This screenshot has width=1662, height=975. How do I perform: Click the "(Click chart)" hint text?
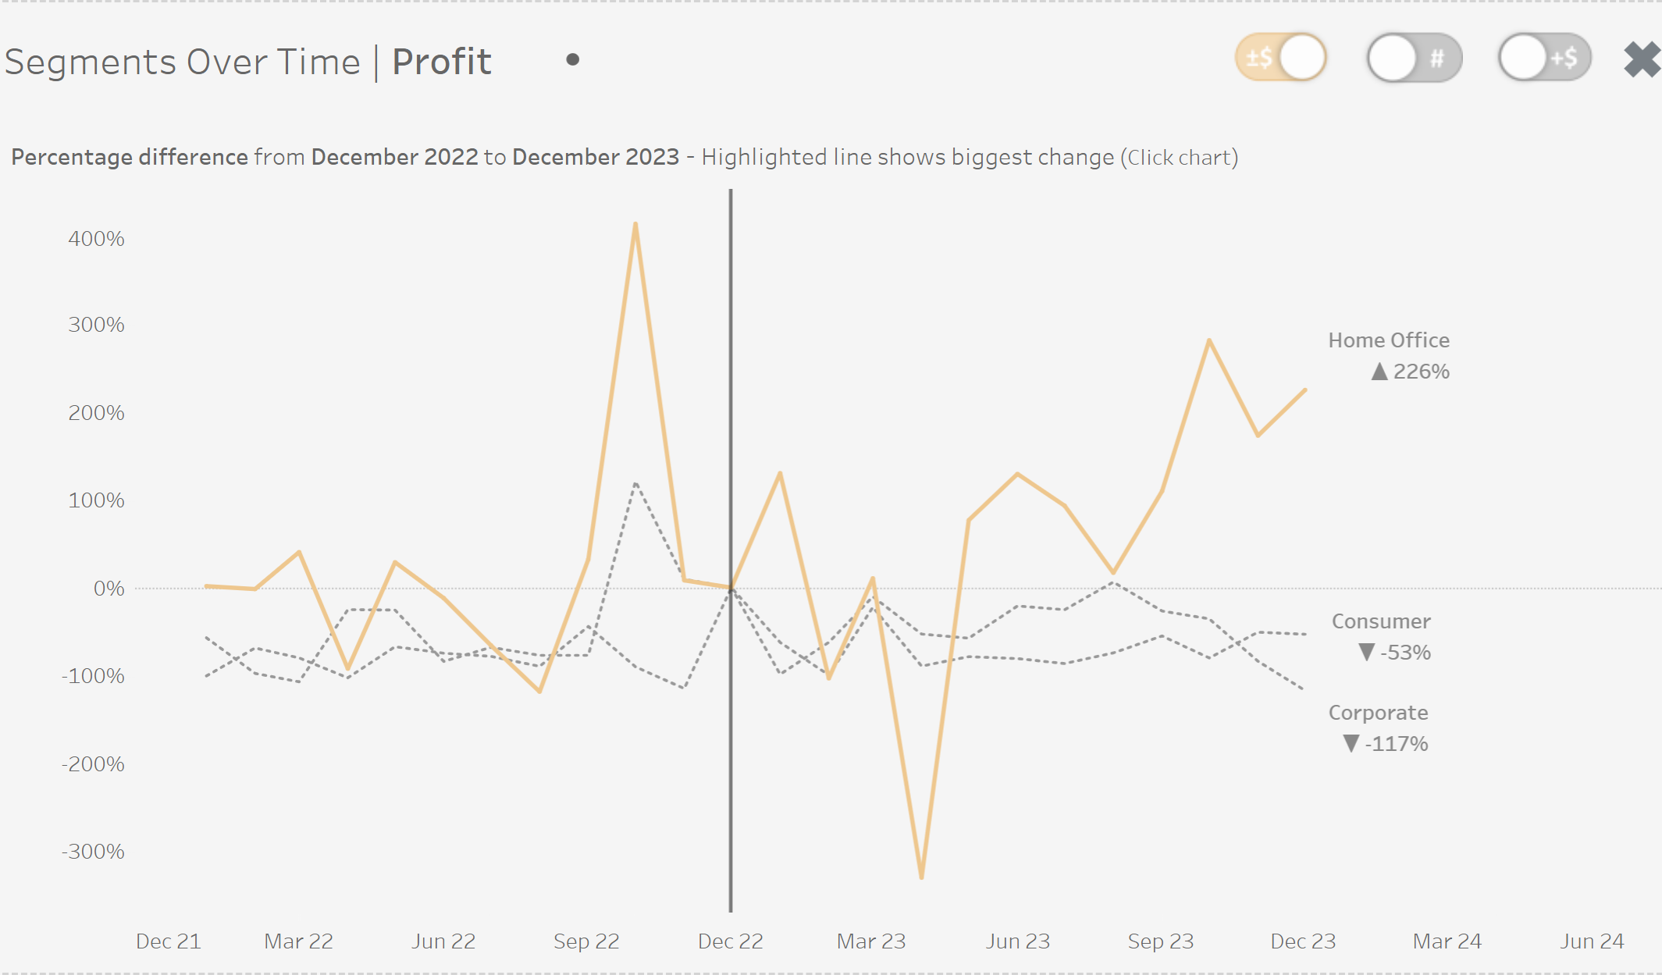click(x=1179, y=158)
